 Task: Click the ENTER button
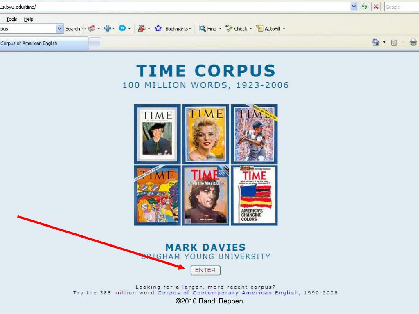click(x=205, y=270)
